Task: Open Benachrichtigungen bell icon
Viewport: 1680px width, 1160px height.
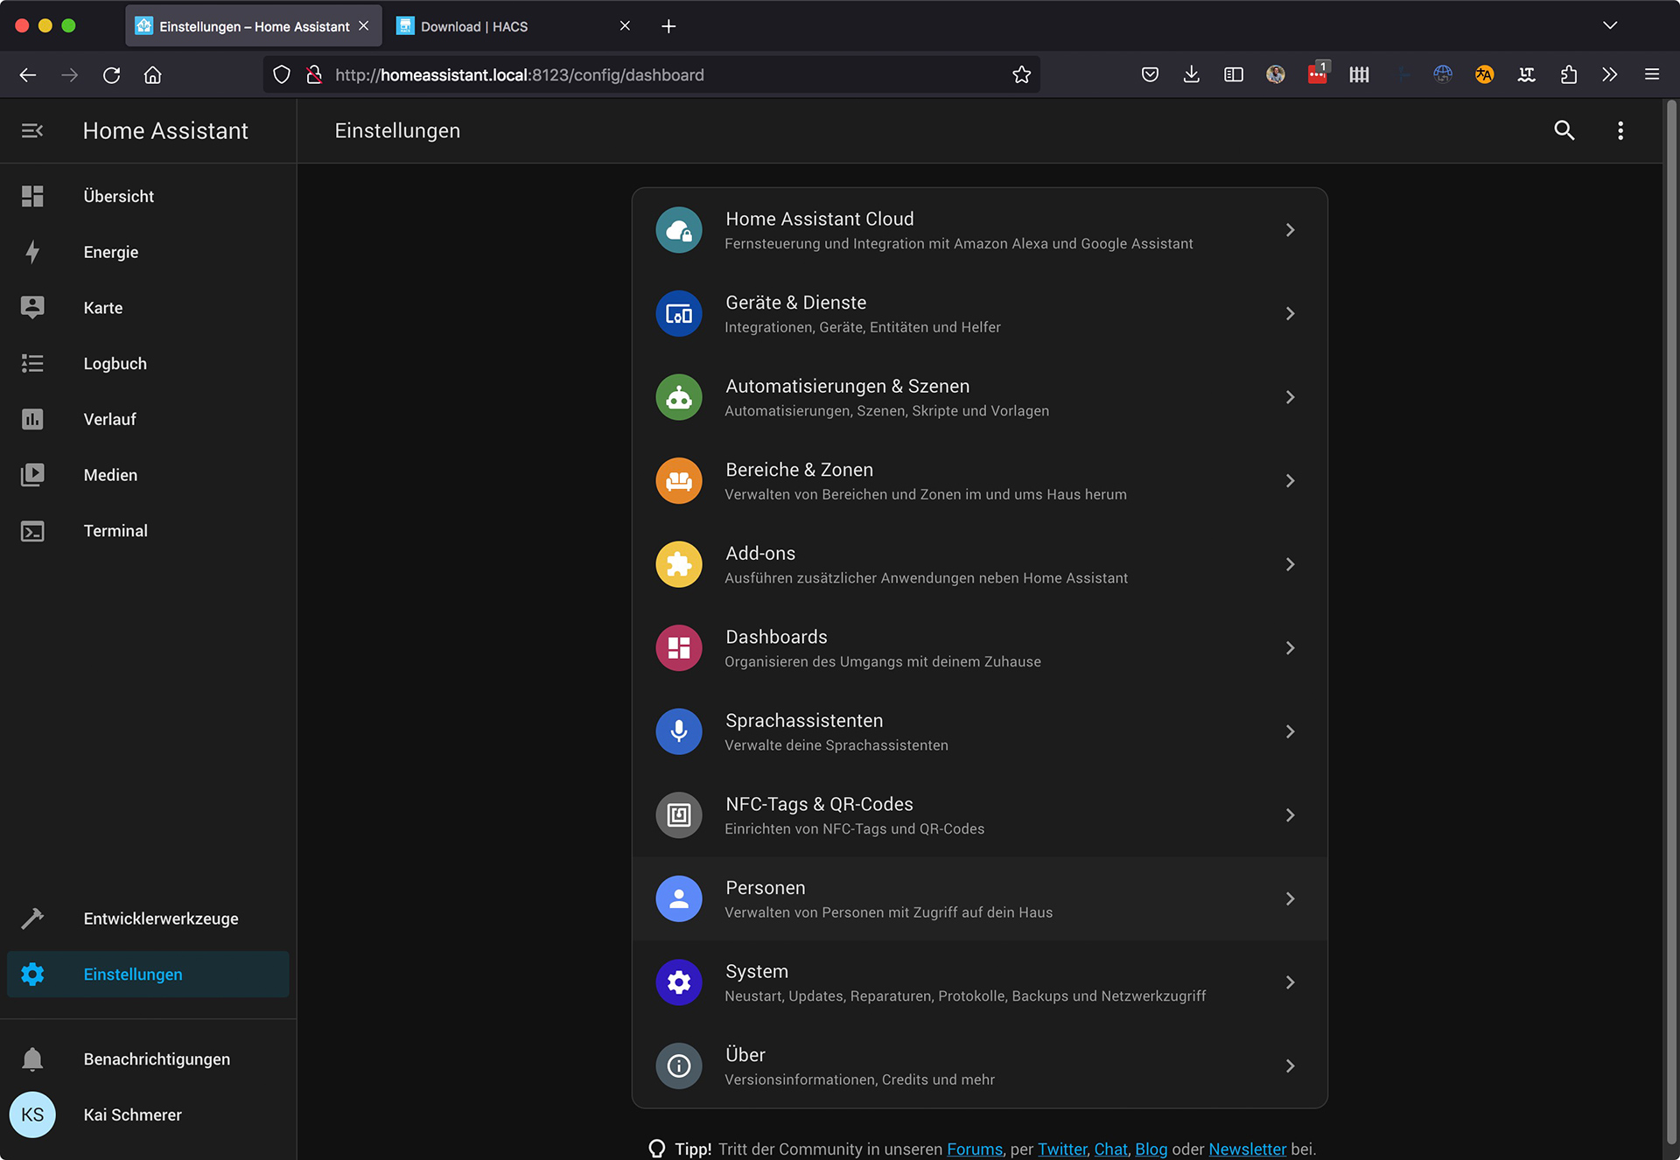Action: (32, 1059)
